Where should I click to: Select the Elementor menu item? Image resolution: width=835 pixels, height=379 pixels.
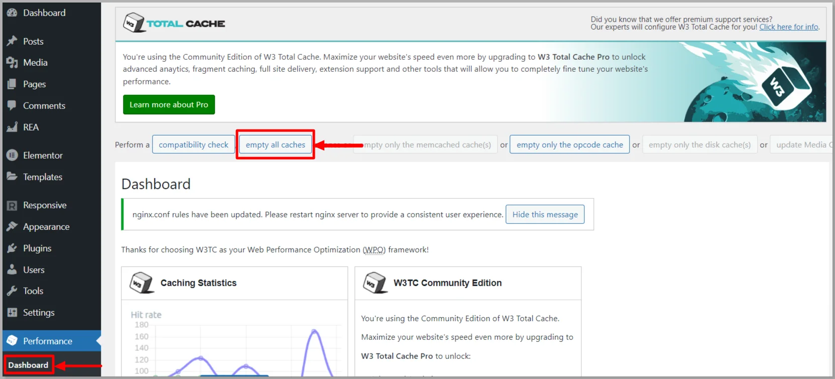pos(51,156)
